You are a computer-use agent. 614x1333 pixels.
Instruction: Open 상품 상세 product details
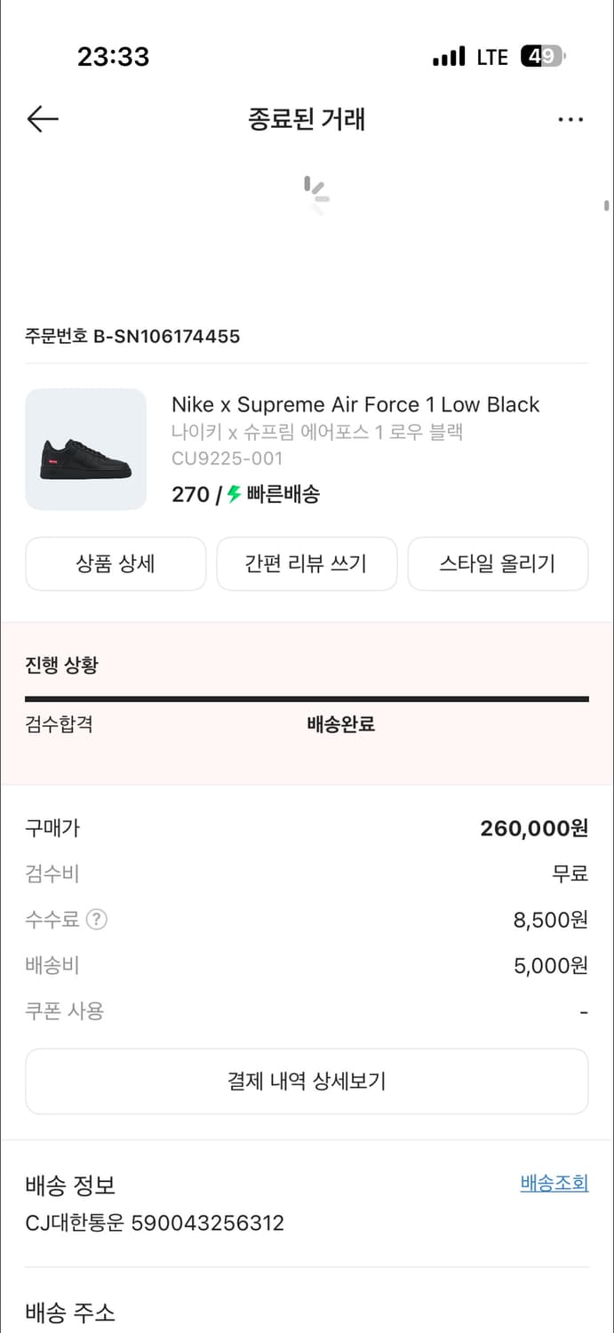[116, 563]
